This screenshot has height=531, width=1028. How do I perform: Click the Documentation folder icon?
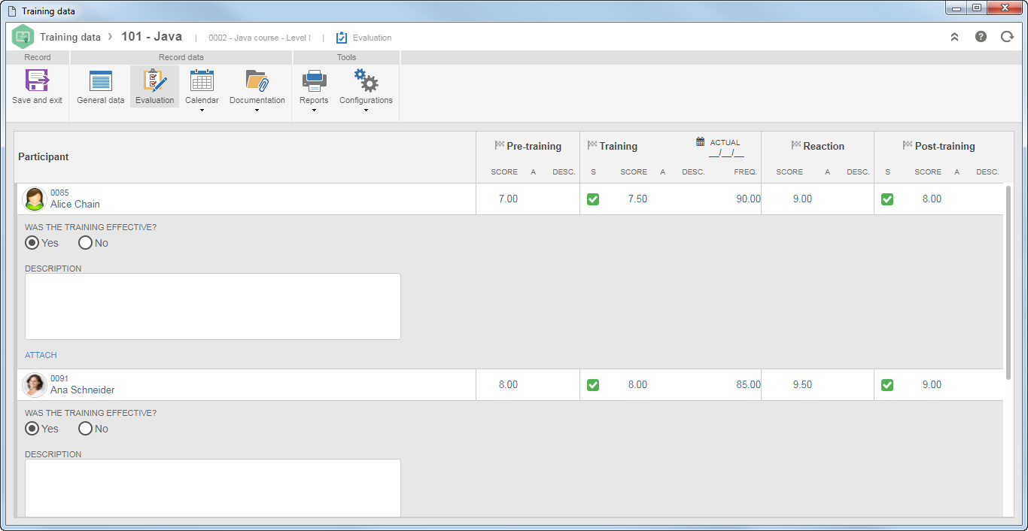click(x=257, y=80)
